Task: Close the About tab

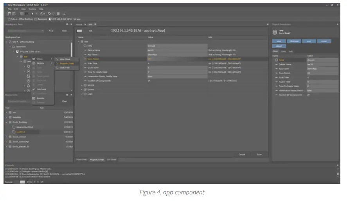Action: tap(85, 24)
